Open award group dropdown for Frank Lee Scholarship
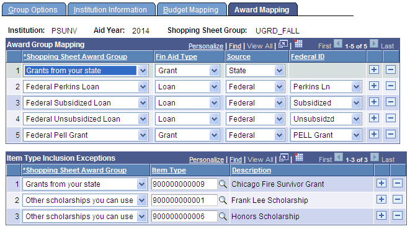Screen dimensions: 410x229 tap(141, 200)
